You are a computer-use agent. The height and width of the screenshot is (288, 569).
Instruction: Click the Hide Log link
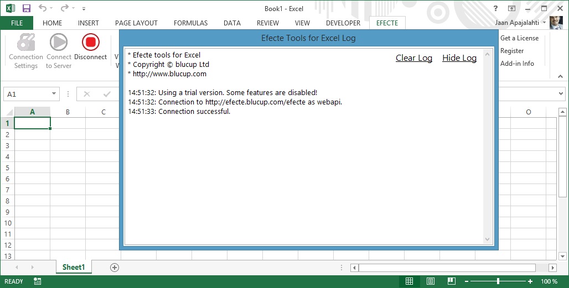(459, 58)
